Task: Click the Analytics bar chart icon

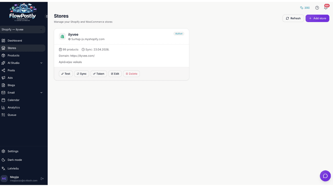Action: [3, 107]
